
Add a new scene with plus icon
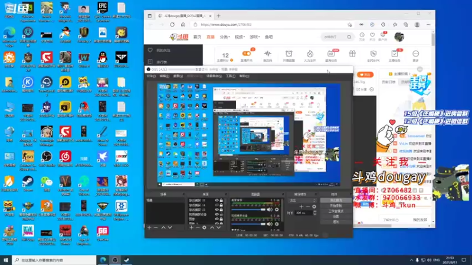tap(149, 228)
